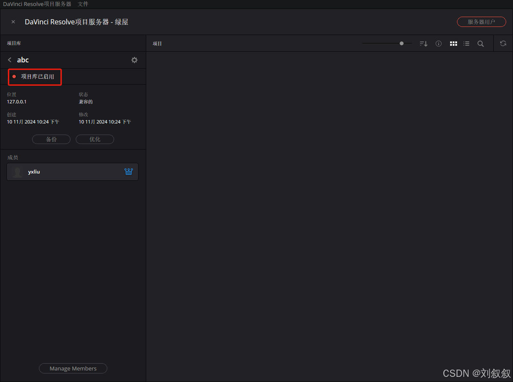Click the admin crown icon beside yxliu
This screenshot has width=513, height=382.
(129, 171)
